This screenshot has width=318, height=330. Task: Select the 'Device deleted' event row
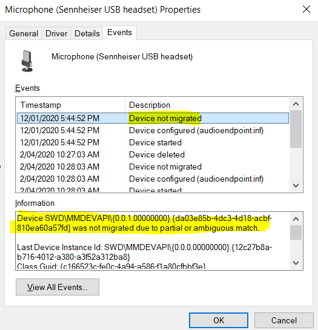[x=153, y=154]
